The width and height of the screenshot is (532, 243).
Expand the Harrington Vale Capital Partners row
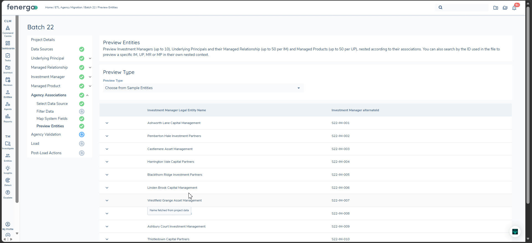107,162
